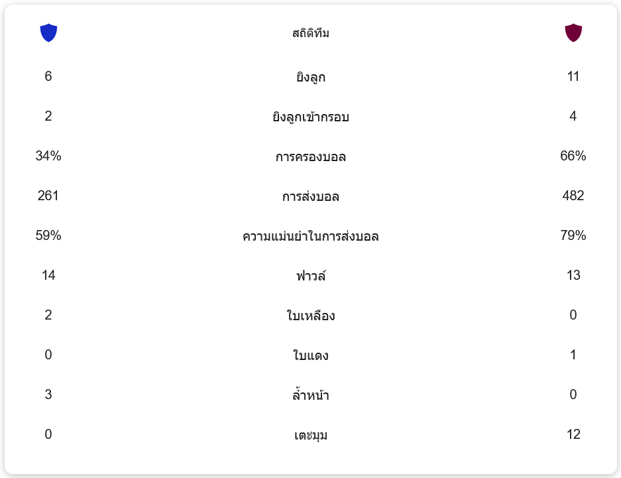Screen dimensions: 621x478
Task: Click the ใบเหลือง row label
Action: [x=310, y=316]
